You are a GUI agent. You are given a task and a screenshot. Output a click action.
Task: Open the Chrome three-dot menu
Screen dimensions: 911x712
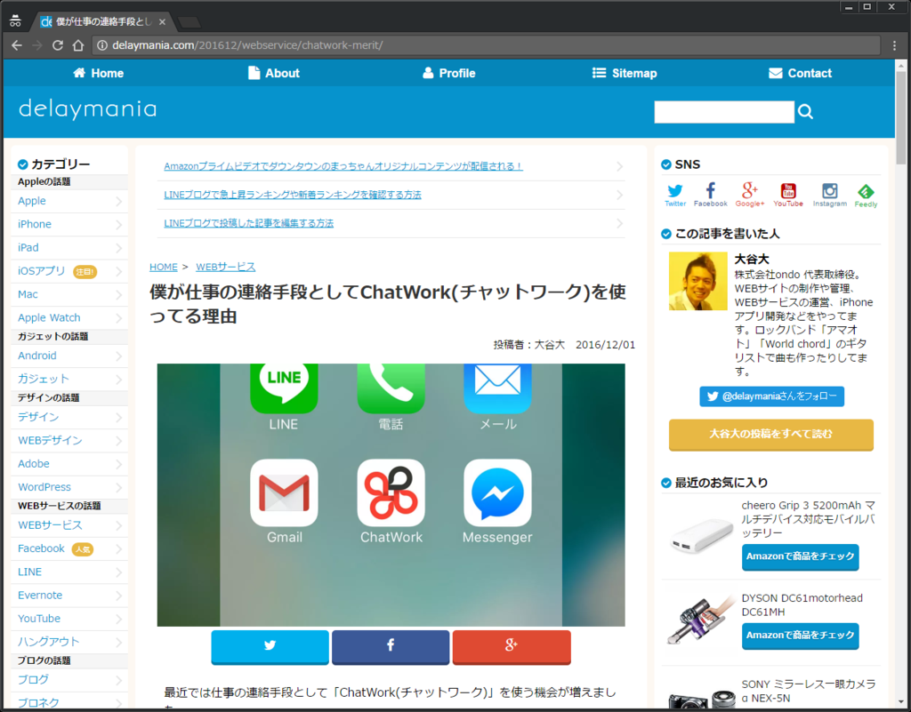click(895, 45)
